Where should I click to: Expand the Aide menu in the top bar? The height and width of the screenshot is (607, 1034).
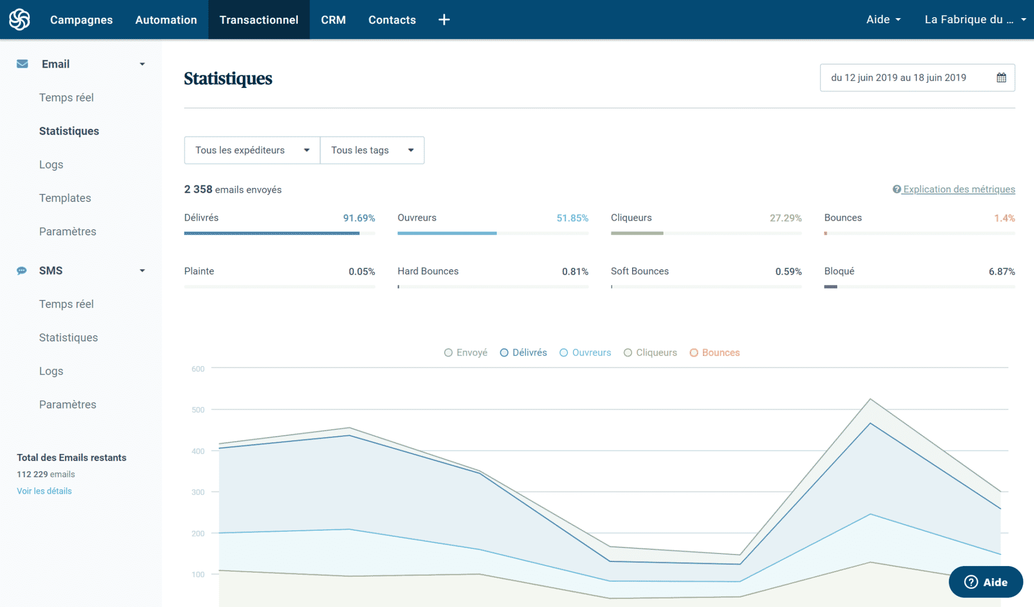pos(883,20)
